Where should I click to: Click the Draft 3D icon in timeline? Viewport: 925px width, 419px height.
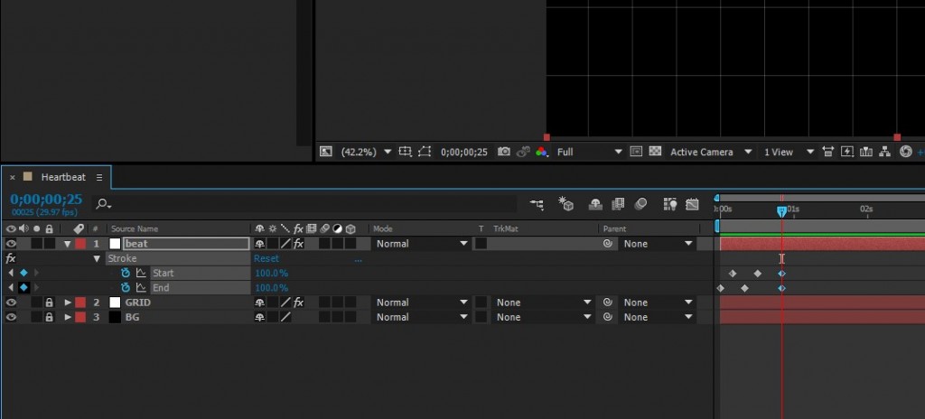click(x=567, y=204)
